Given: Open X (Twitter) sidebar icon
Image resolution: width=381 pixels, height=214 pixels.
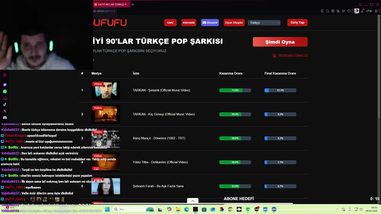Looking at the screenshot, I should [x=5, y=111].
